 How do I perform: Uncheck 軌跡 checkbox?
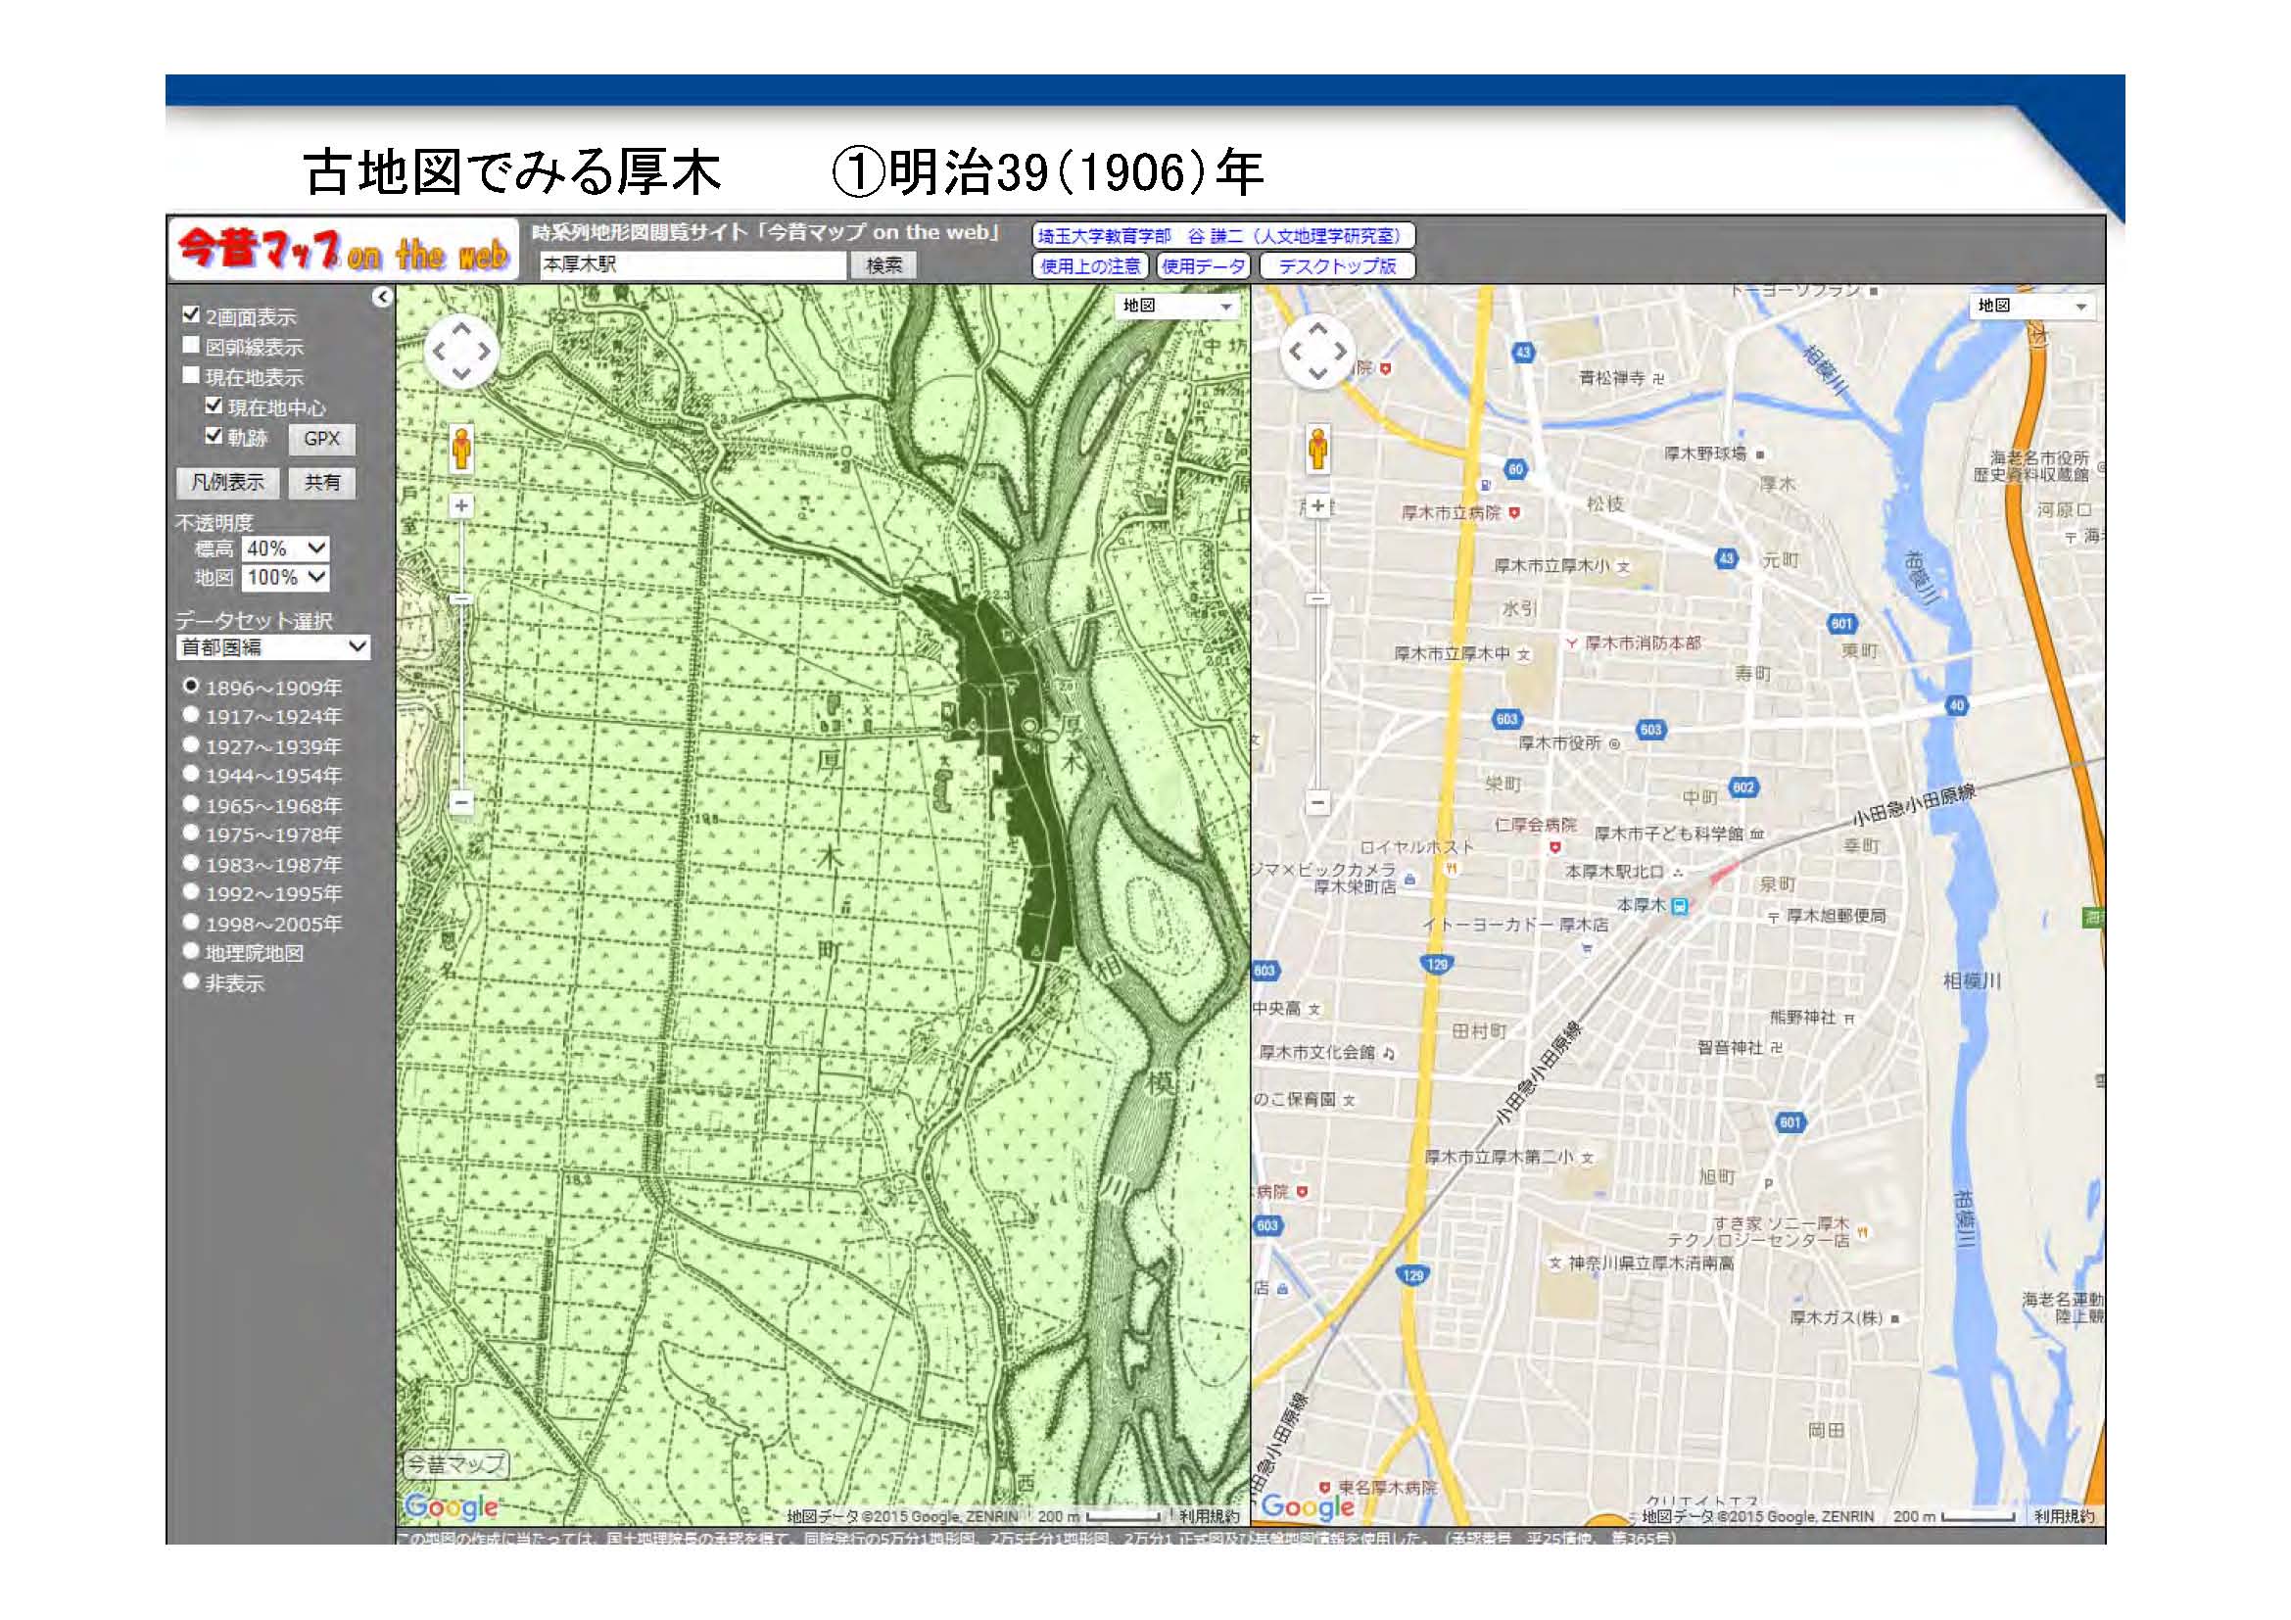tap(214, 435)
